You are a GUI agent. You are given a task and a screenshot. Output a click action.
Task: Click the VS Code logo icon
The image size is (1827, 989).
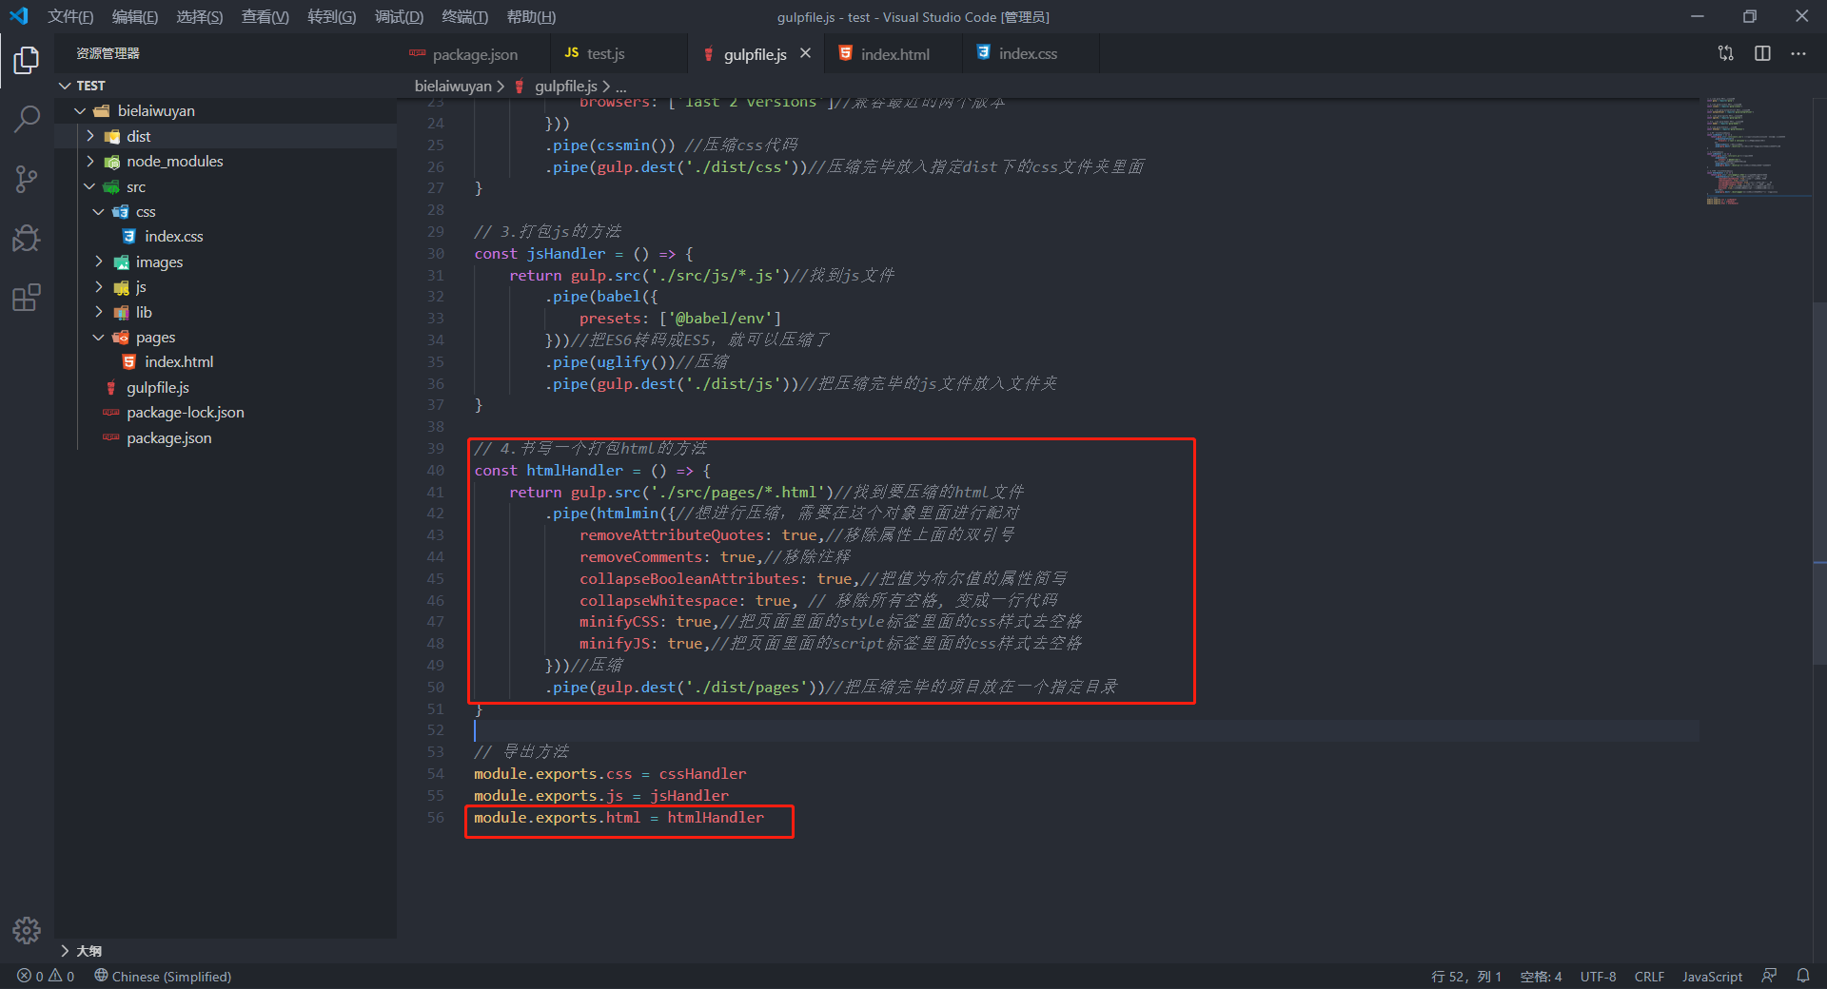[x=19, y=16]
